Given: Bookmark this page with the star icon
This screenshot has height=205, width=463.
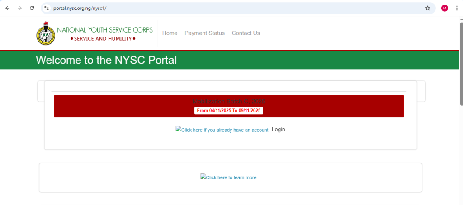Looking at the screenshot, I should pos(427,8).
